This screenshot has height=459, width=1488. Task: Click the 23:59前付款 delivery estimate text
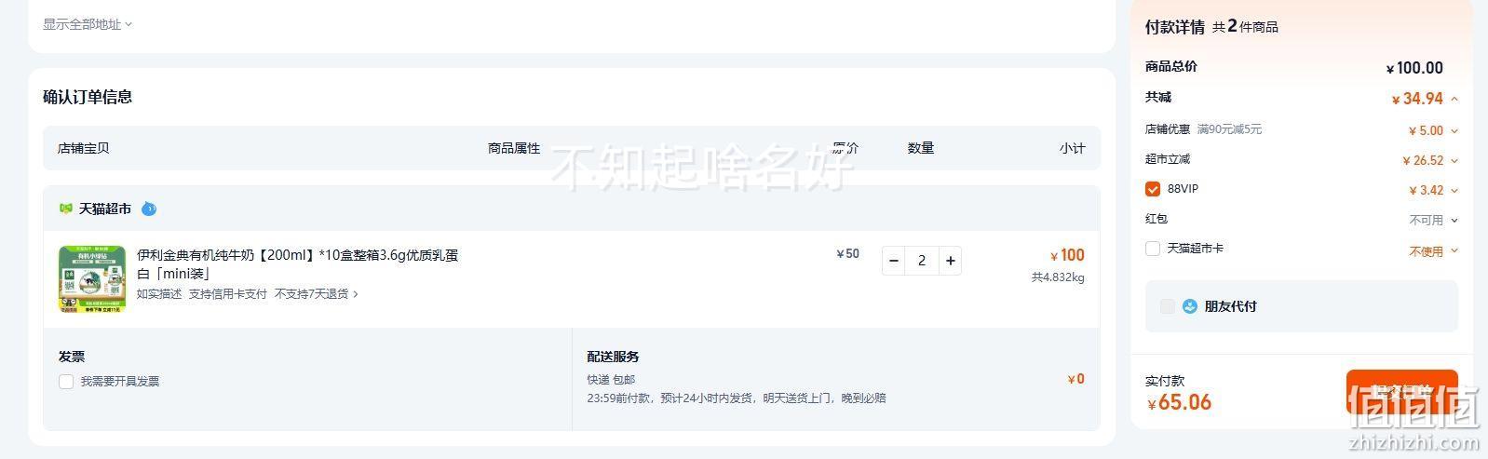[x=737, y=398]
